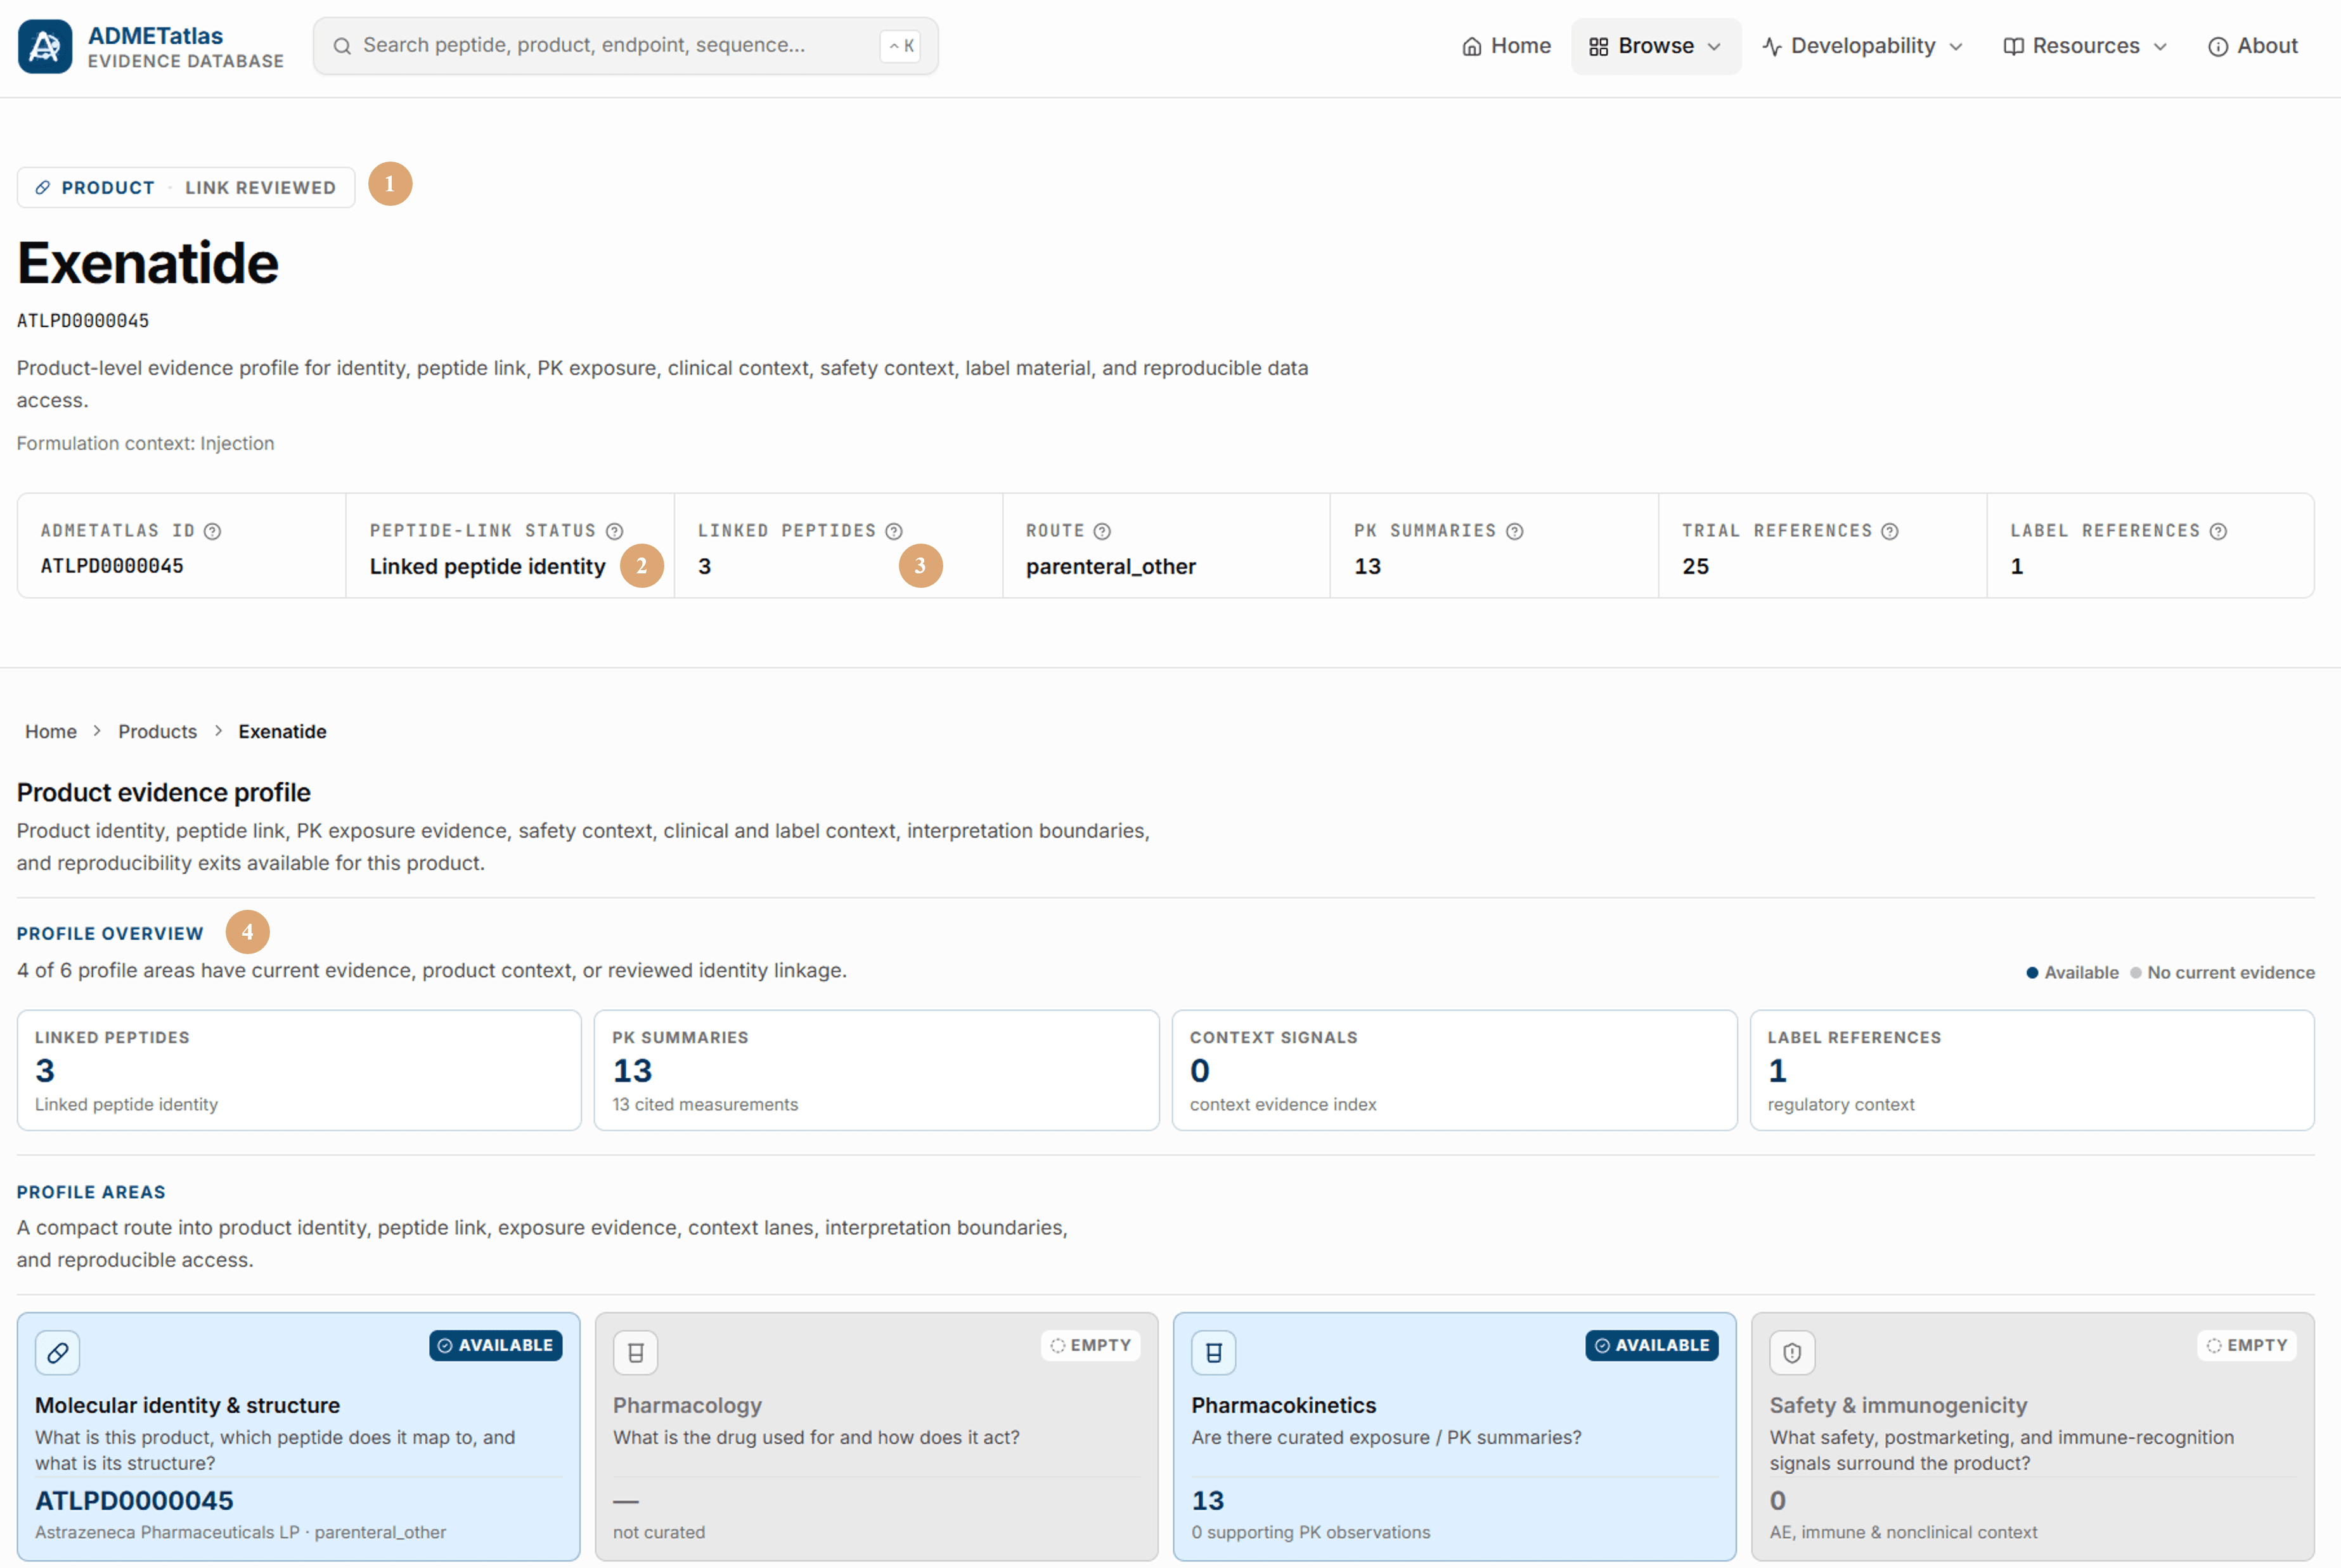Image resolution: width=2341 pixels, height=1568 pixels.
Task: Open the Pharmacology profile card
Action: pos(877,1436)
